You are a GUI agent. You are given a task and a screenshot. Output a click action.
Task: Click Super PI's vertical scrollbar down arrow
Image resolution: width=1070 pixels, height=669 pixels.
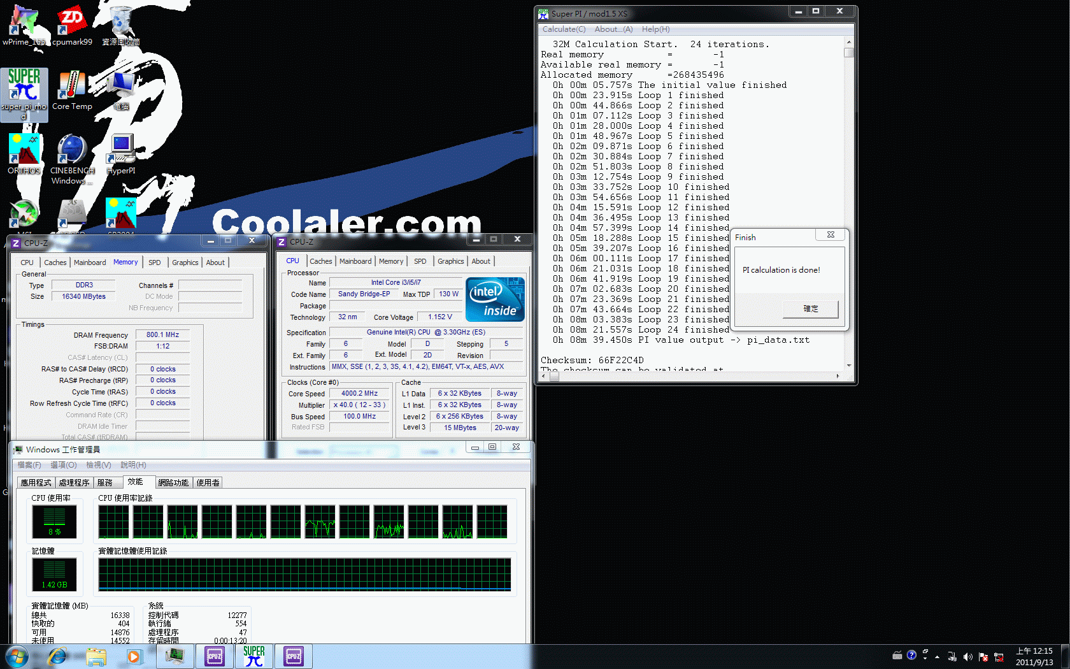848,366
